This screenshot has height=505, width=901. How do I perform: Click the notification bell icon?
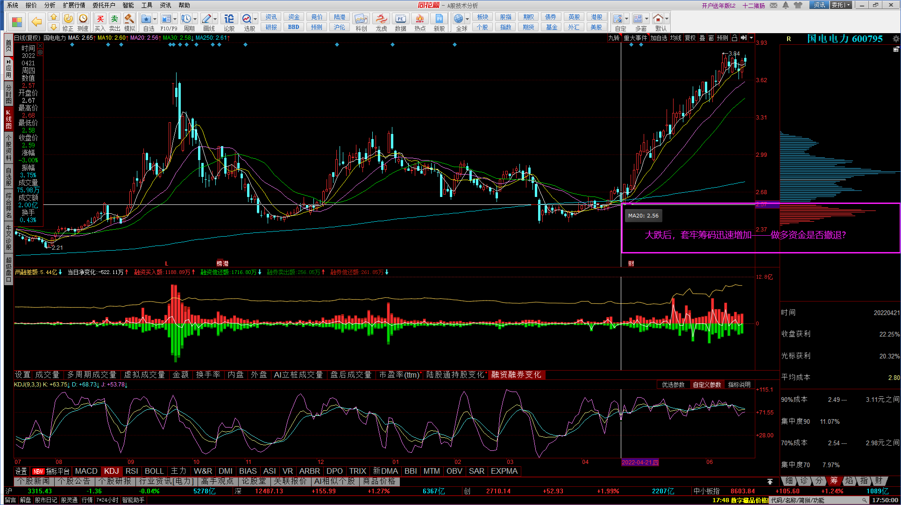tap(786, 5)
